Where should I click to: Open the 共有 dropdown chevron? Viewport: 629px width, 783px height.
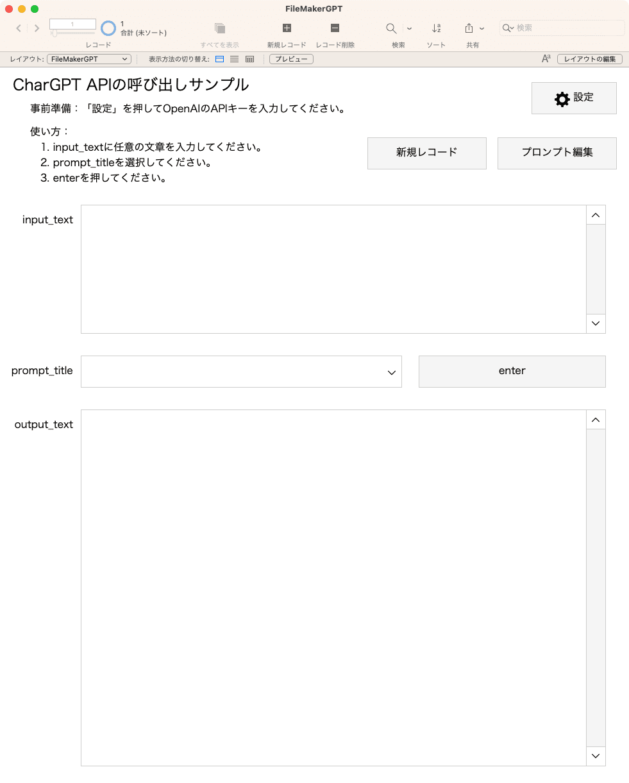482,29
